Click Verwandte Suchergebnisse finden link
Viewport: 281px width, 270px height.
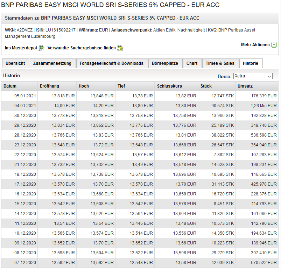82,48
